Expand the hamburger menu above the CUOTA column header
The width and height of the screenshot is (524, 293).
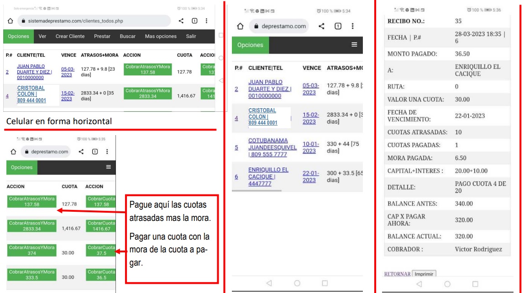(108, 167)
